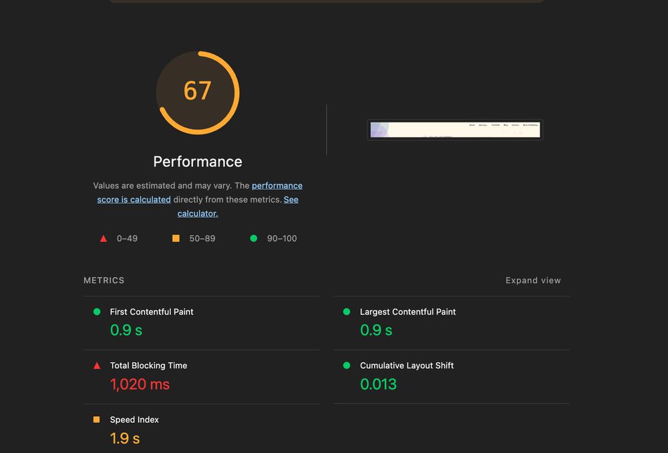Click the red triangle legend icon for 0–49
Screen dimensions: 668x453
pos(104,238)
